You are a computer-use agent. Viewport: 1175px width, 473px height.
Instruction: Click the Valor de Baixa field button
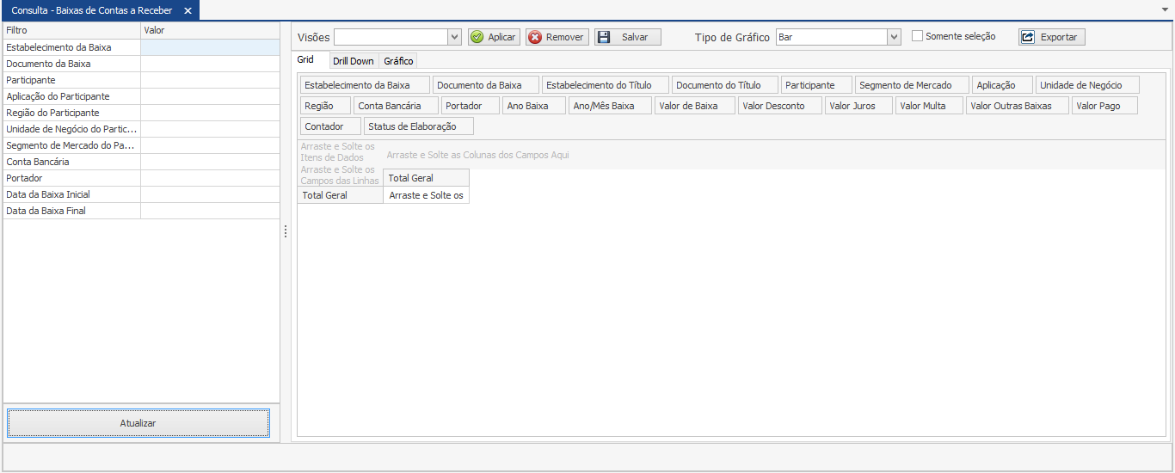pyautogui.click(x=694, y=106)
